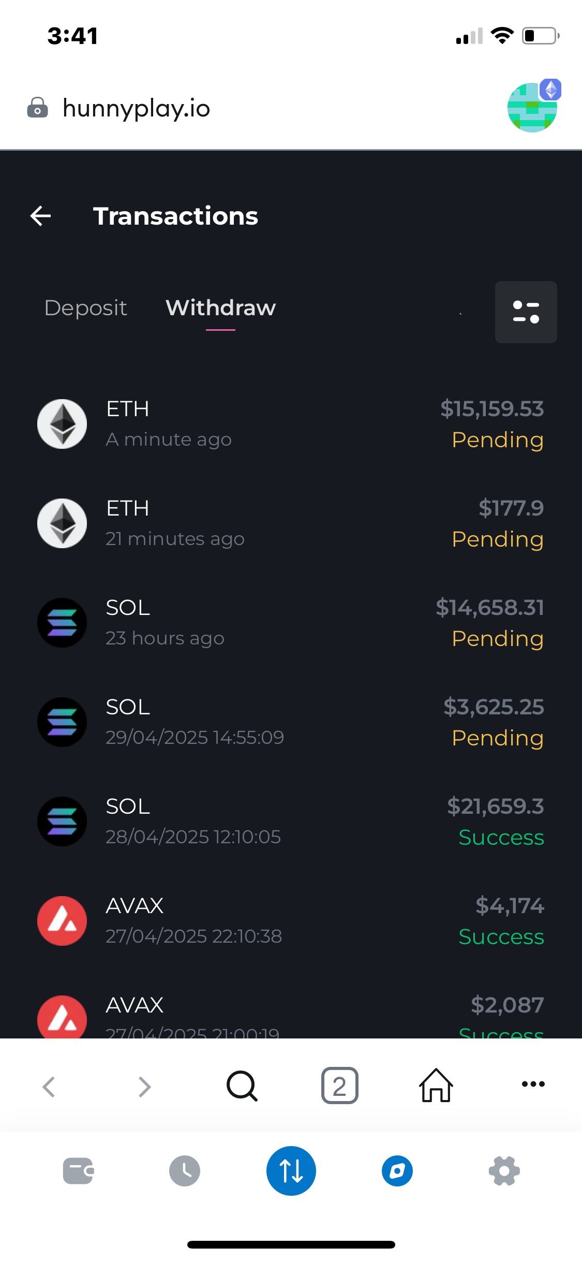Tap the back arrow beside Transactions
582x1261 pixels.
(x=41, y=216)
